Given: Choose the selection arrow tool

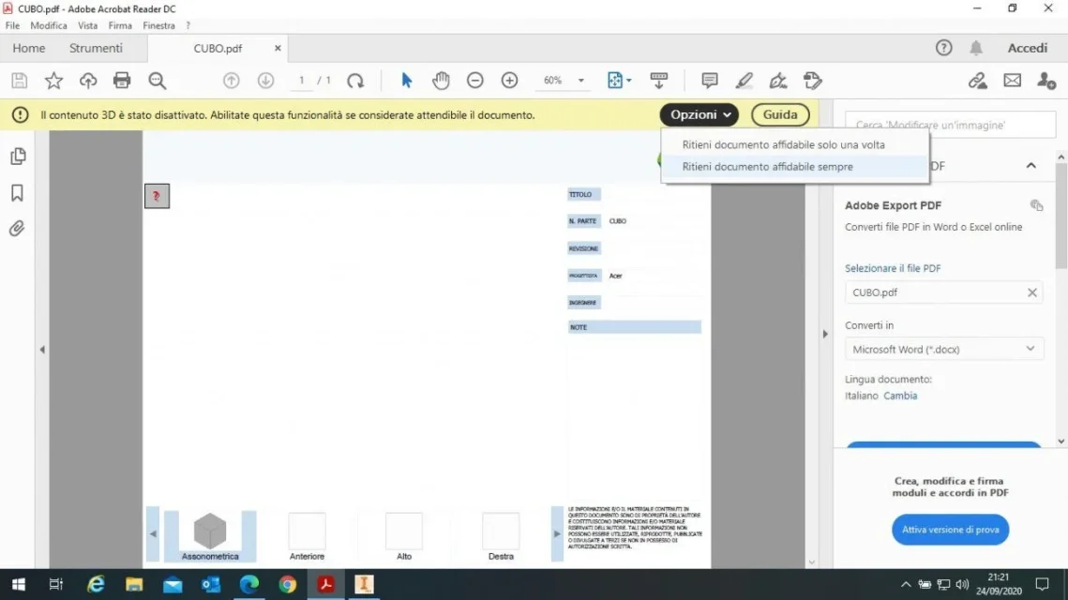Looking at the screenshot, I should tap(407, 81).
